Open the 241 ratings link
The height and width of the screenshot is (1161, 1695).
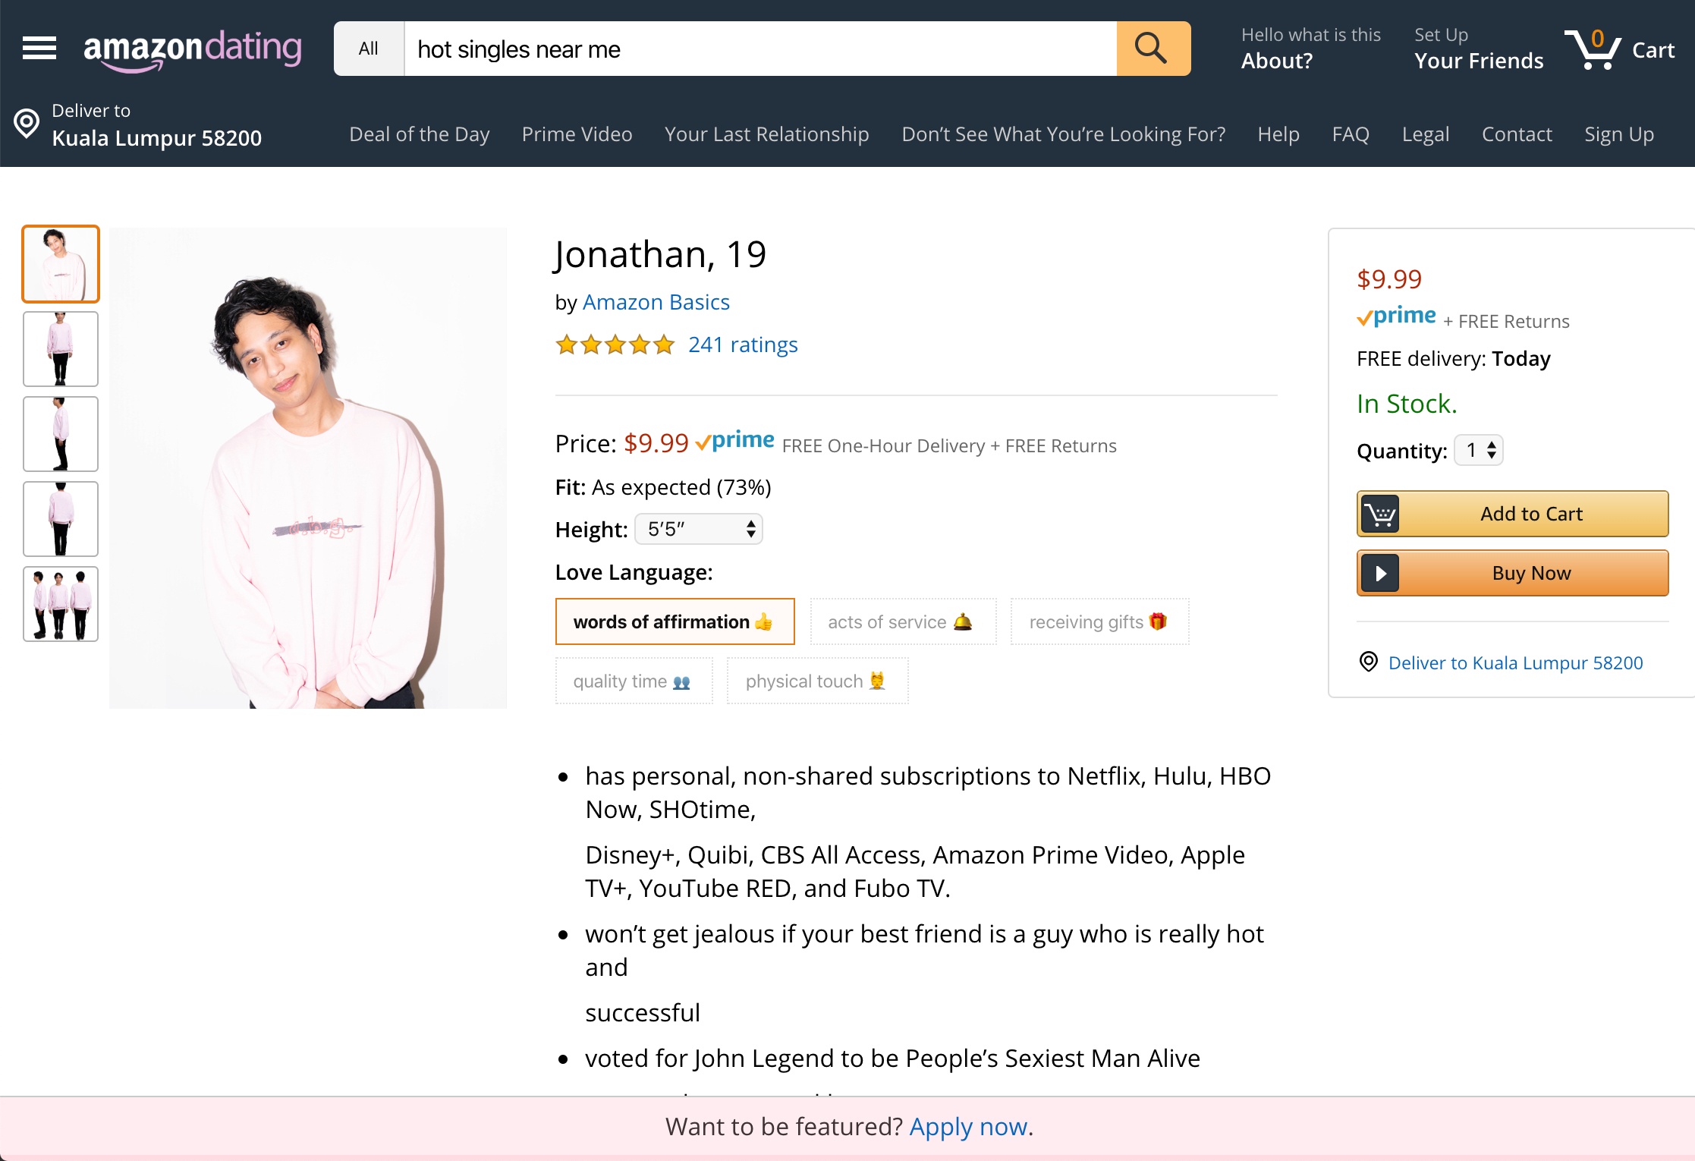coord(743,345)
